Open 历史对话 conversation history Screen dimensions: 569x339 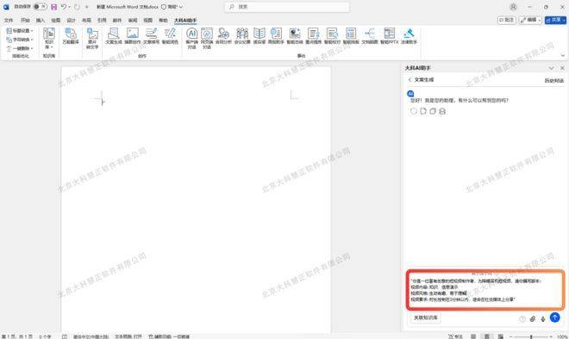[553, 80]
